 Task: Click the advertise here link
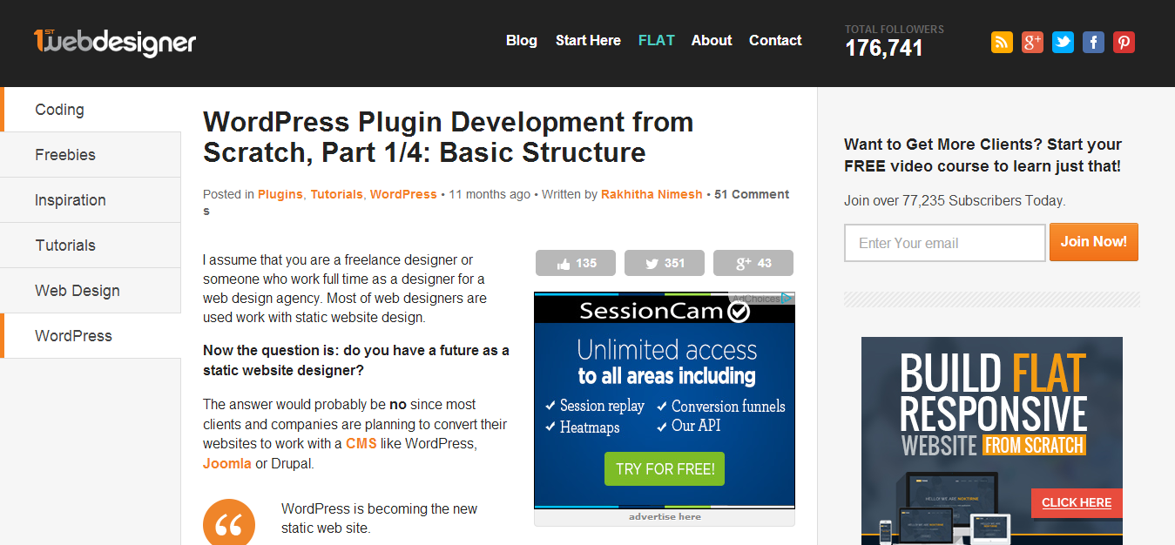[665, 516]
